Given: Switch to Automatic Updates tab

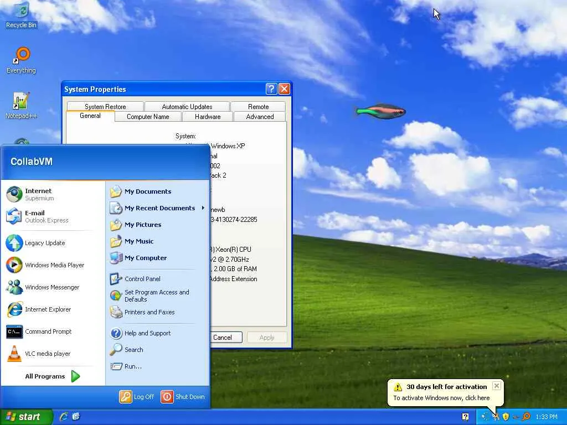Looking at the screenshot, I should [x=187, y=107].
